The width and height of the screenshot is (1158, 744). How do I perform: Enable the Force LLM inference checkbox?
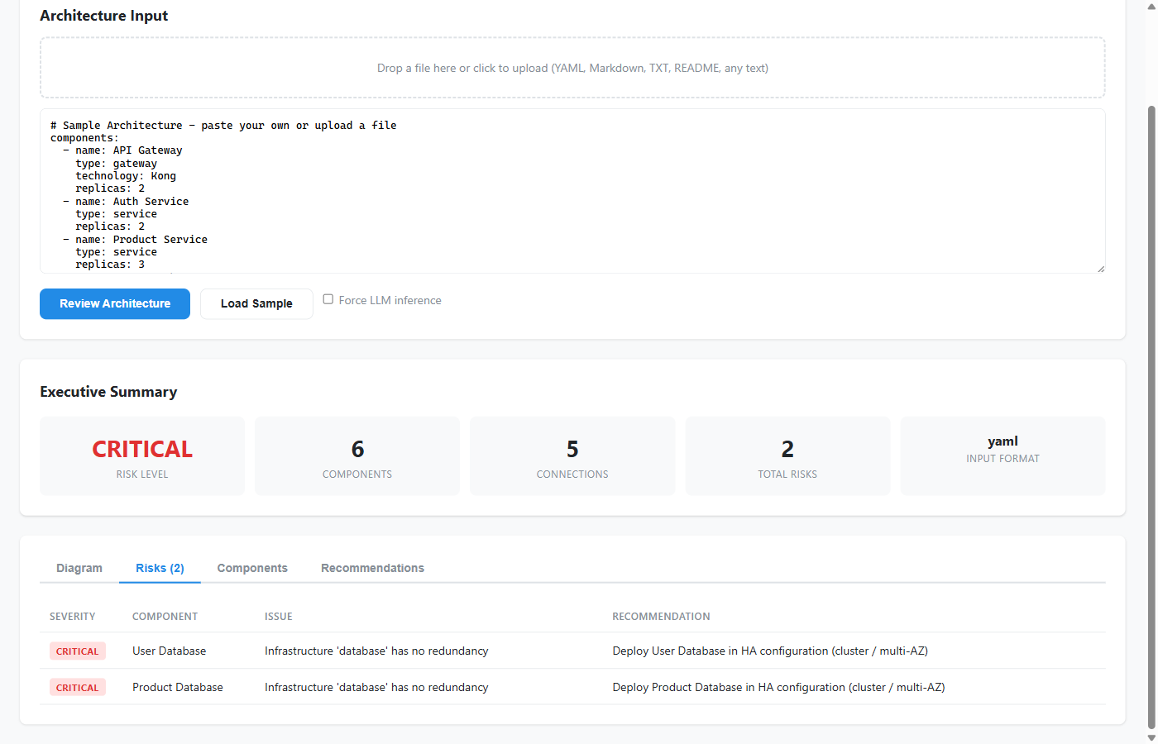click(328, 299)
